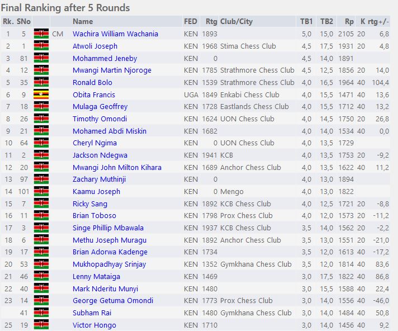398x331 pixels.
Task: Click Mark Nderitu Munyi link
Action: pyautogui.click(x=105, y=289)
